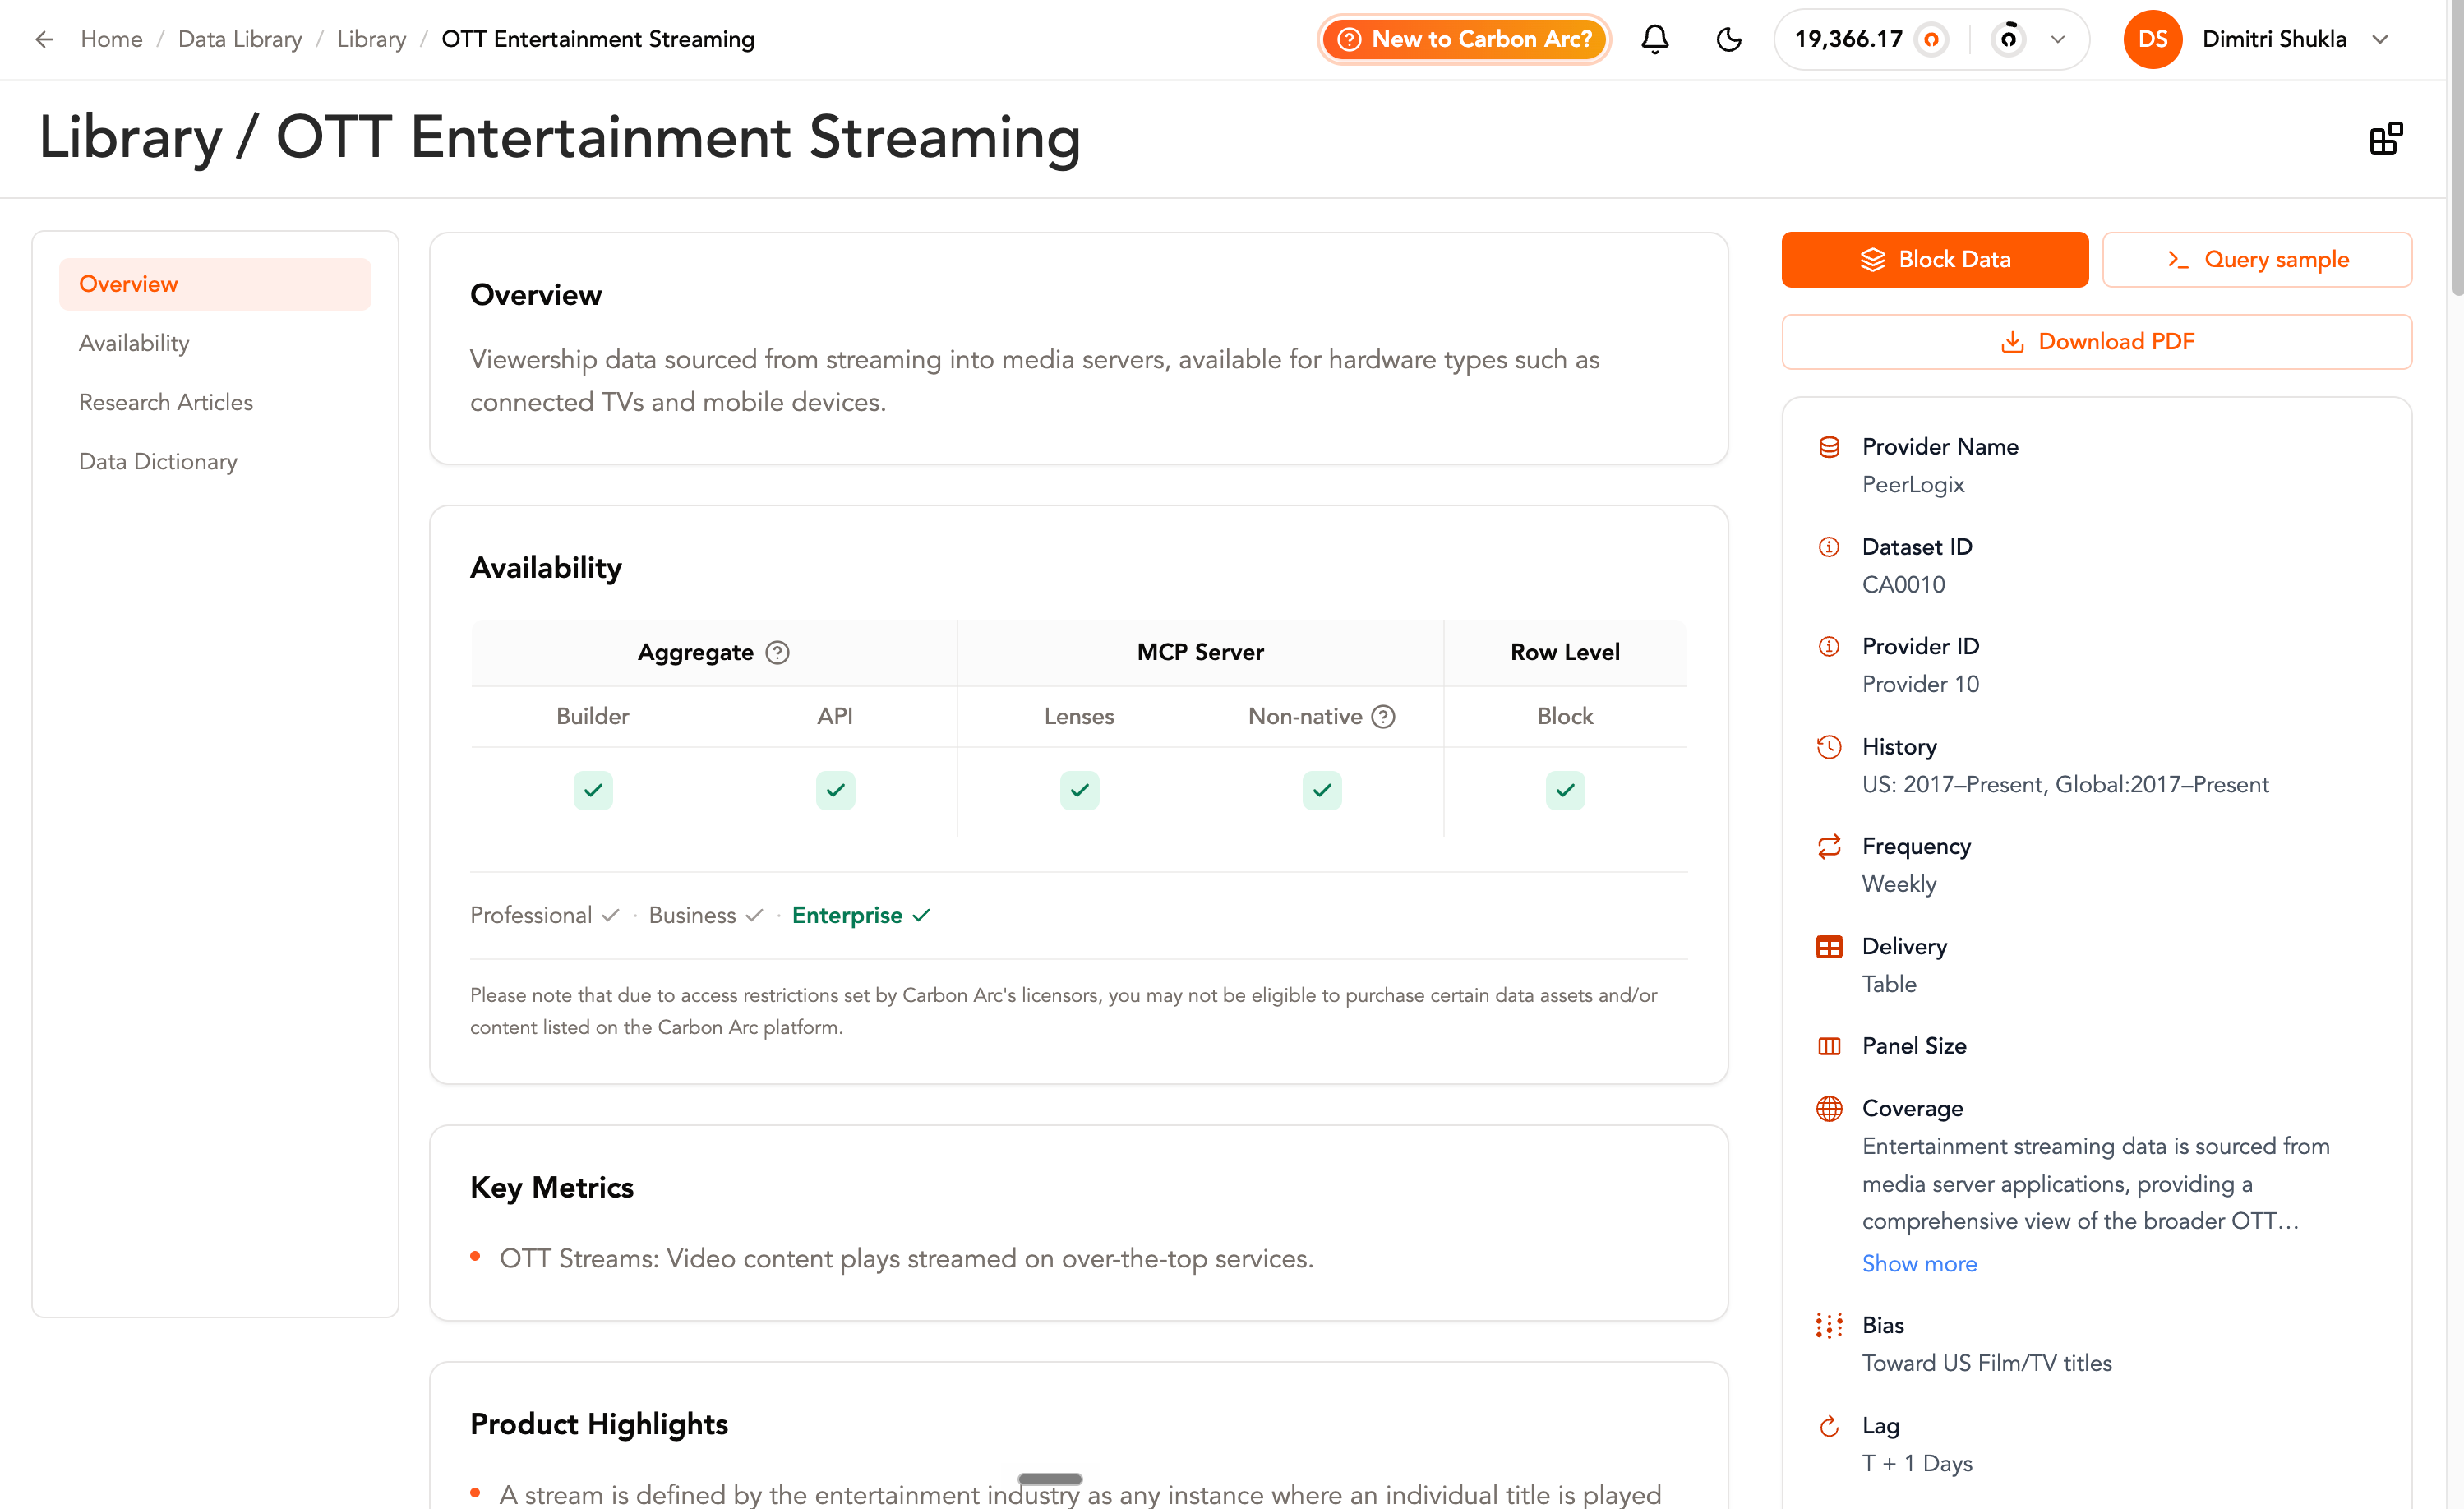Click the CA0010 dataset ID value
Viewport: 2464px width, 1509px height.
1903,584
